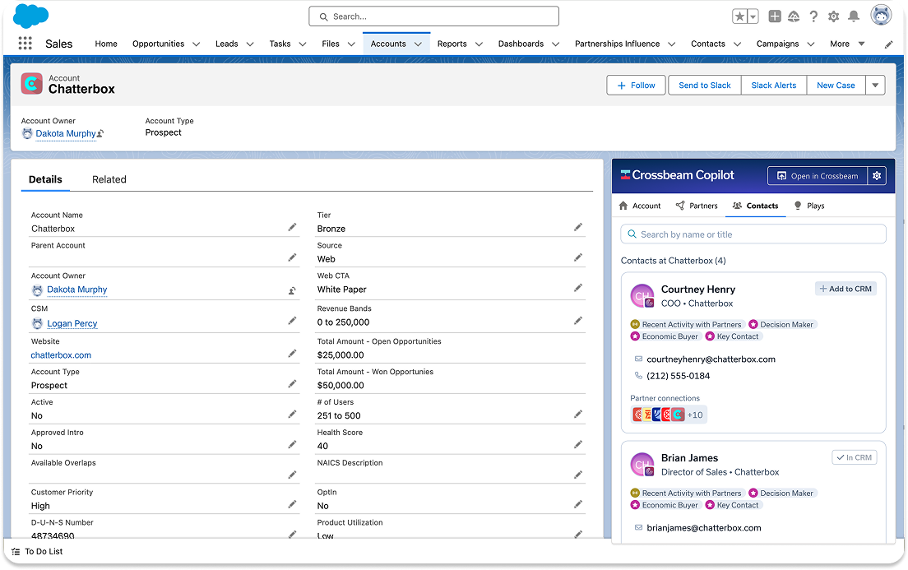
Task: Click Courtney Henry's phone number (212) 555-0184
Action: pyautogui.click(x=678, y=376)
